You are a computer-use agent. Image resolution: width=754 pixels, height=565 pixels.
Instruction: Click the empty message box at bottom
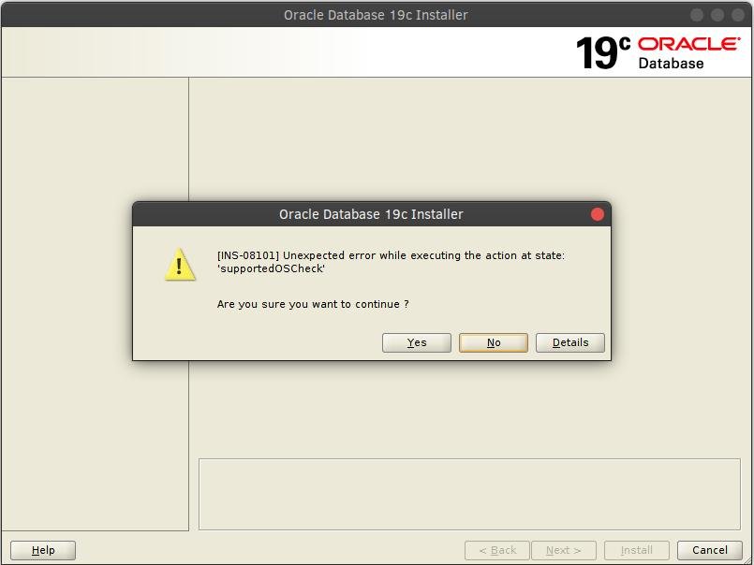pos(469,494)
